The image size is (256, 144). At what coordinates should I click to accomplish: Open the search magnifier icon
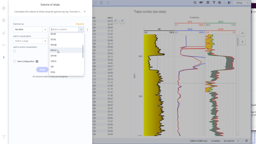[x=195, y=2]
